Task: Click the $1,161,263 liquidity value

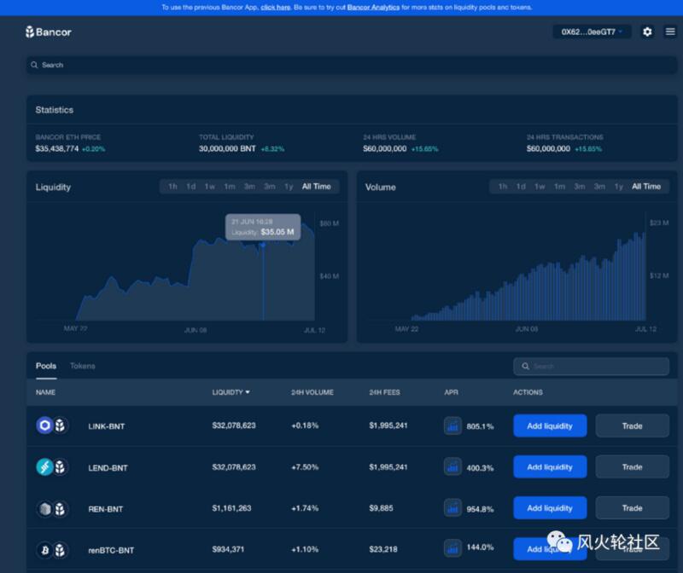Action: pyautogui.click(x=231, y=507)
